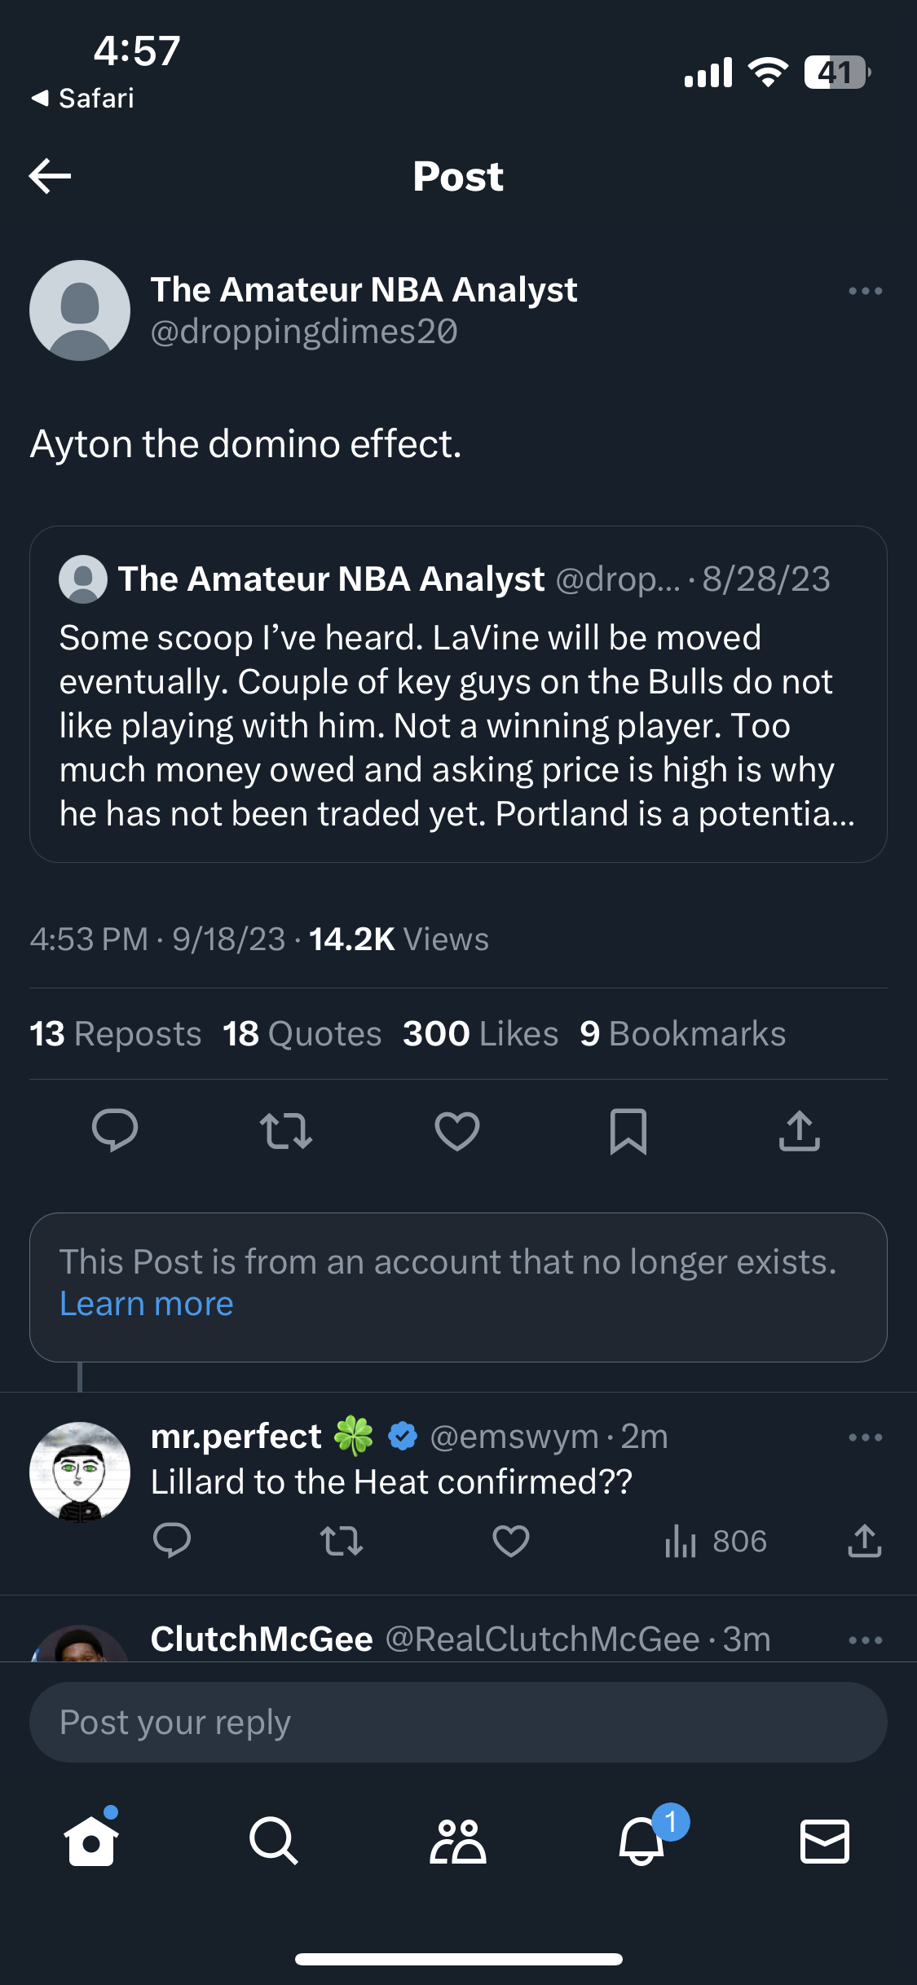Bookmark the main post
This screenshot has height=1985, width=917.
(628, 1130)
